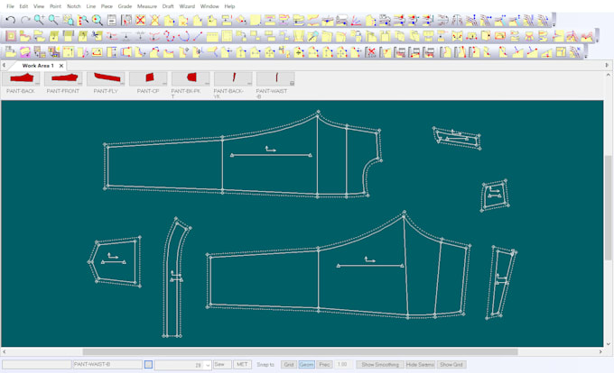Open the Help menu
The image size is (614, 373).
coord(229,6)
